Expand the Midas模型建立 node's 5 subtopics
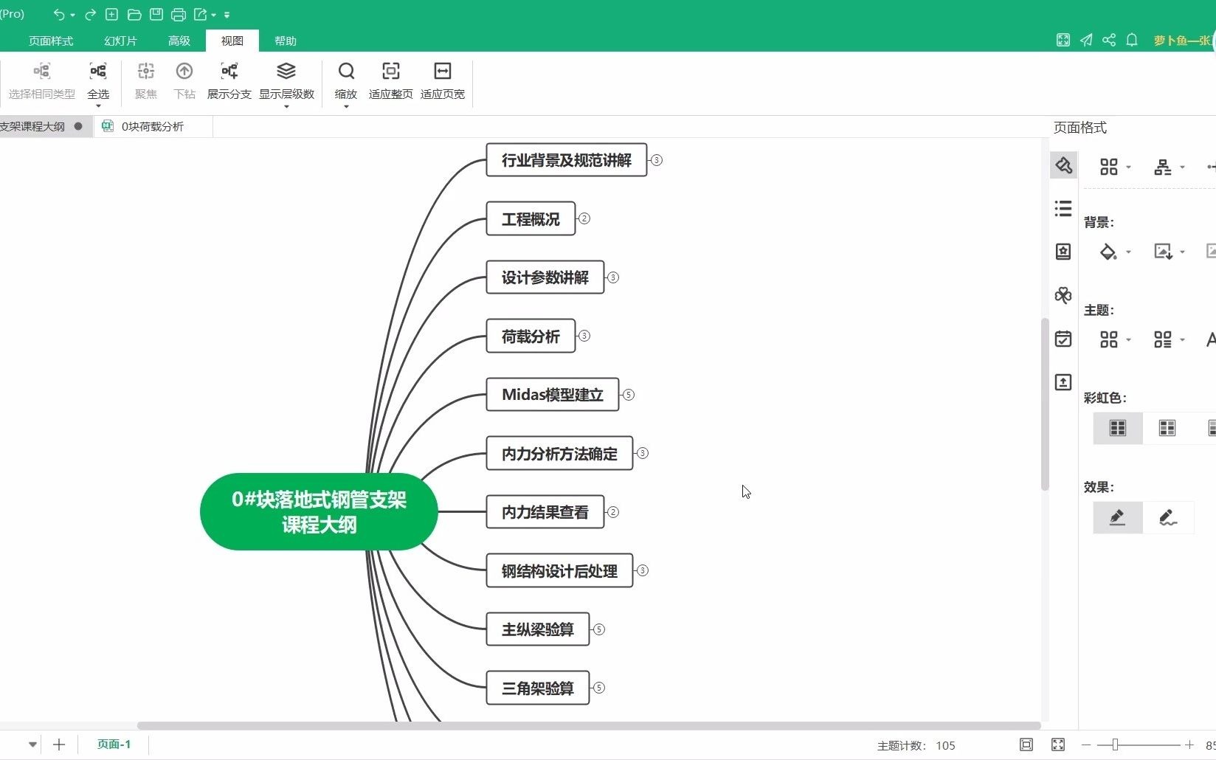The height and width of the screenshot is (760, 1216). point(629,395)
